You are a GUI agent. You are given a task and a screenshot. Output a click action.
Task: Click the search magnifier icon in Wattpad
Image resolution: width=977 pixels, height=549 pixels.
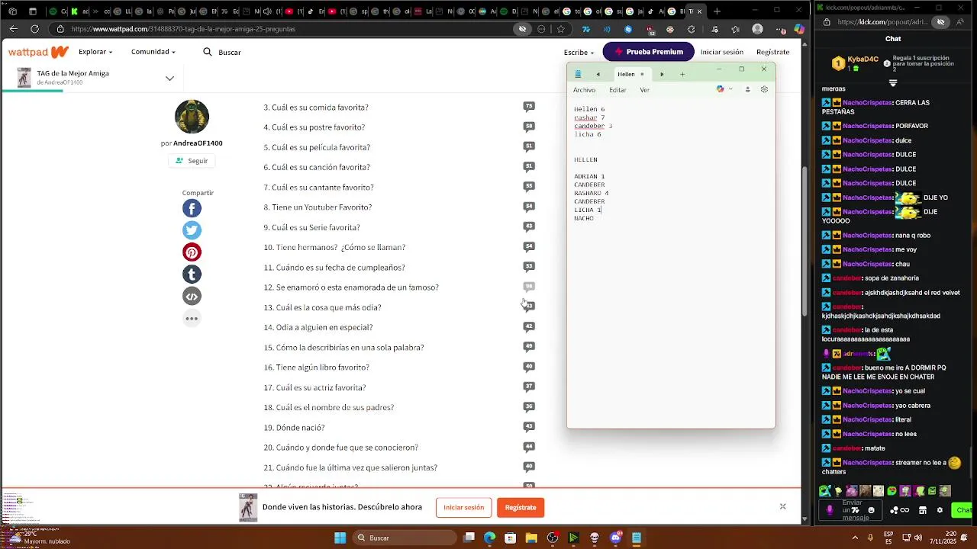pyautogui.click(x=208, y=52)
